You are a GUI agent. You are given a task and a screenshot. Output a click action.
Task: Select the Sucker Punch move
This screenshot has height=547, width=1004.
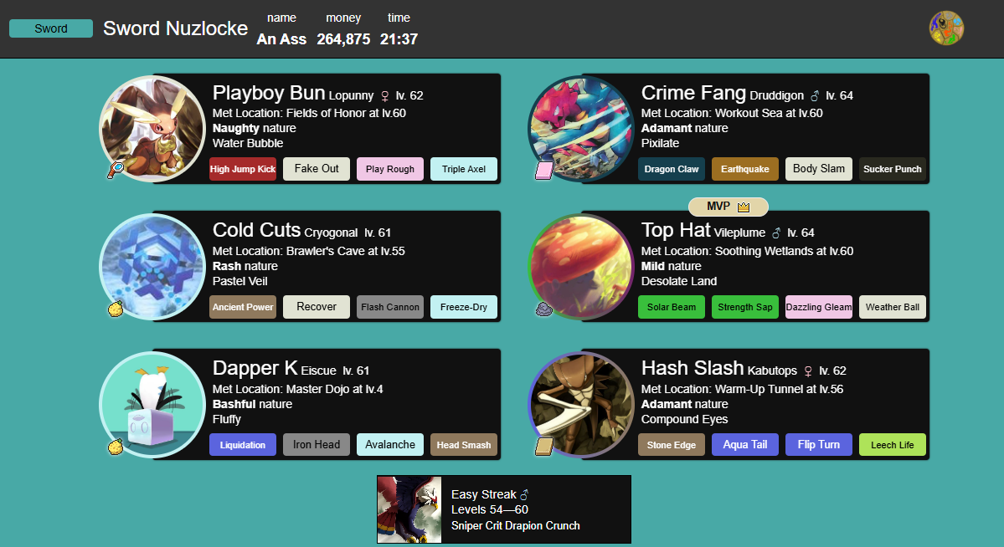click(x=893, y=169)
